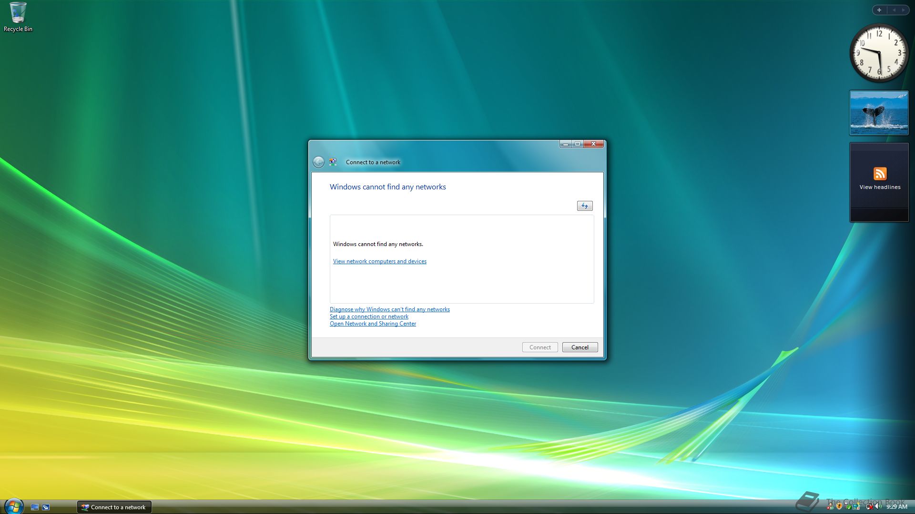Click the 'Windows cannot find any networks' heading
This screenshot has height=514, width=915.
[x=388, y=187]
